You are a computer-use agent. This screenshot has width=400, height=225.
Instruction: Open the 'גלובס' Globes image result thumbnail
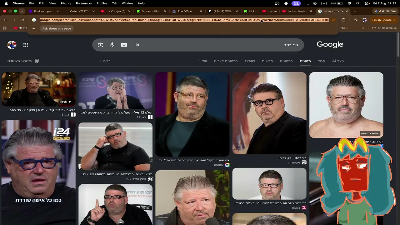pos(269,184)
